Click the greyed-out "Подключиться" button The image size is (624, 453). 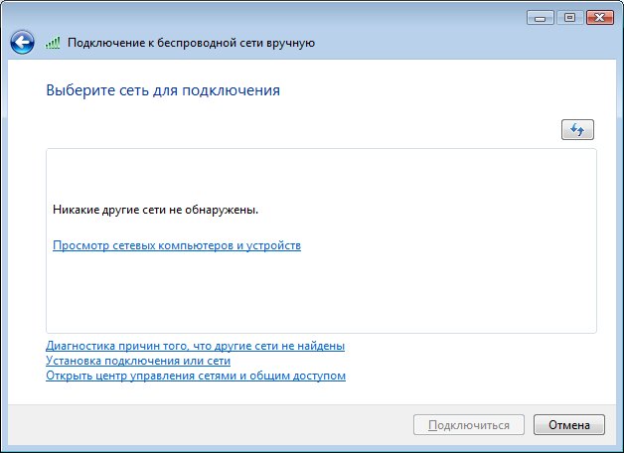pyautogui.click(x=468, y=425)
